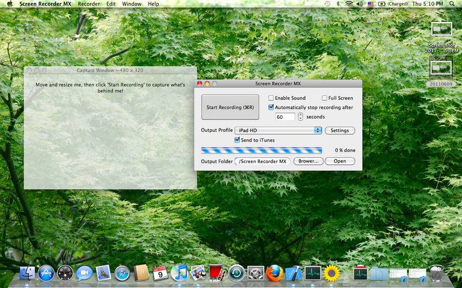Open the Apple menu
This screenshot has width=462, height=288.
10,4
